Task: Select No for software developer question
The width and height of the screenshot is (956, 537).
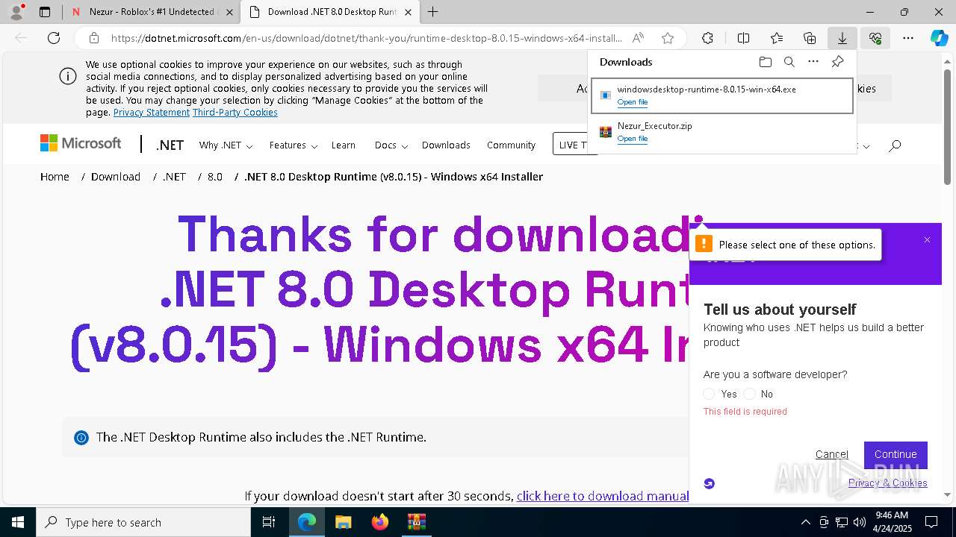Action: [749, 394]
